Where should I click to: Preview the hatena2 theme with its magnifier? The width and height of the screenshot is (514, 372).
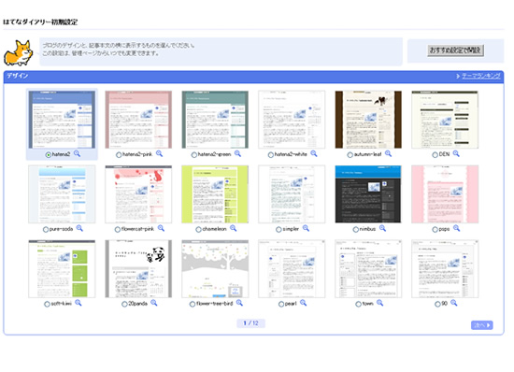click(x=77, y=153)
